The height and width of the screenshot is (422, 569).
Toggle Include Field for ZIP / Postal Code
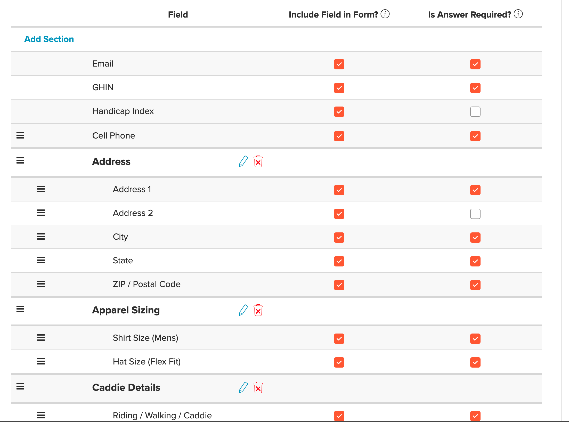(x=339, y=285)
